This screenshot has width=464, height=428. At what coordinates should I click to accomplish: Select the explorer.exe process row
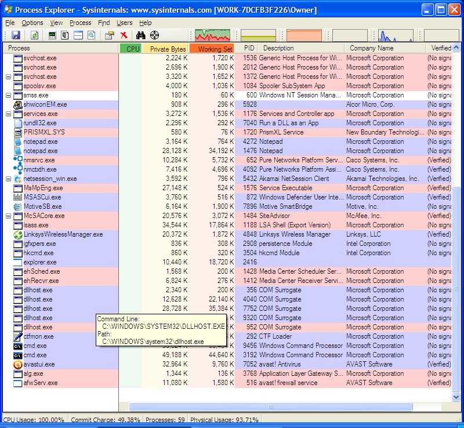click(x=227, y=262)
